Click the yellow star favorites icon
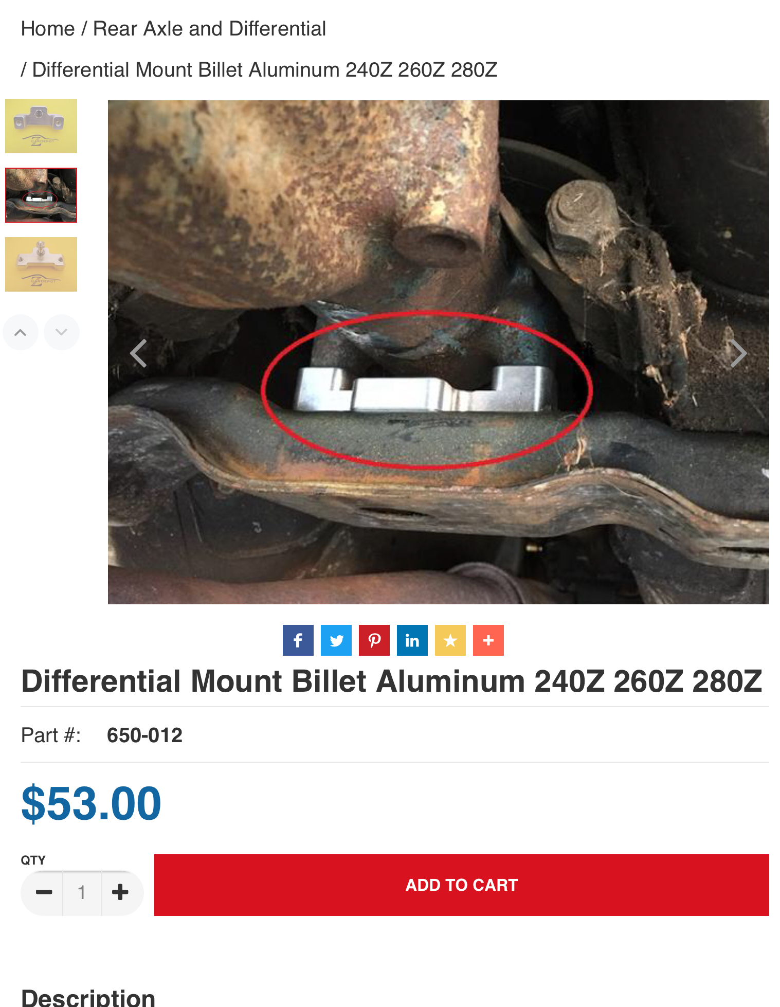The width and height of the screenshot is (780, 1007). click(x=450, y=640)
